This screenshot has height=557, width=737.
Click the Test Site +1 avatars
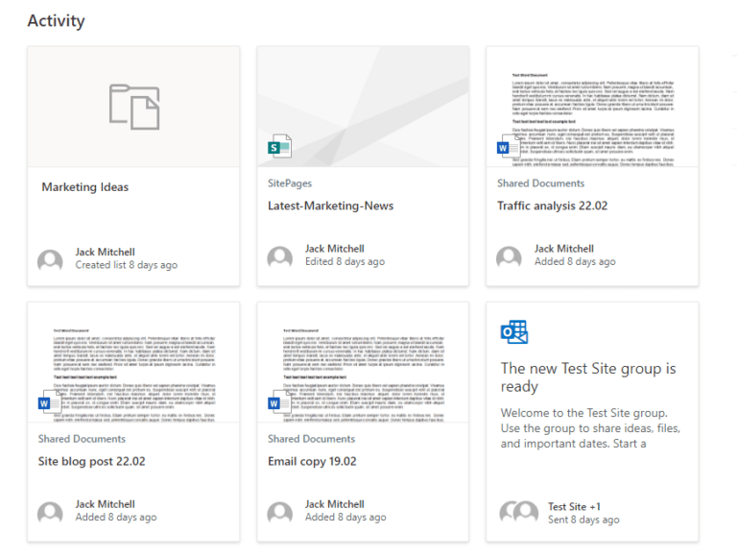[519, 511]
